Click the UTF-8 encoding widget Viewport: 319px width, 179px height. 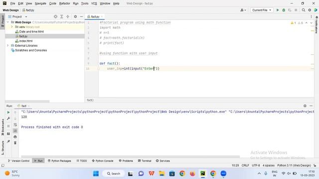[256, 166]
